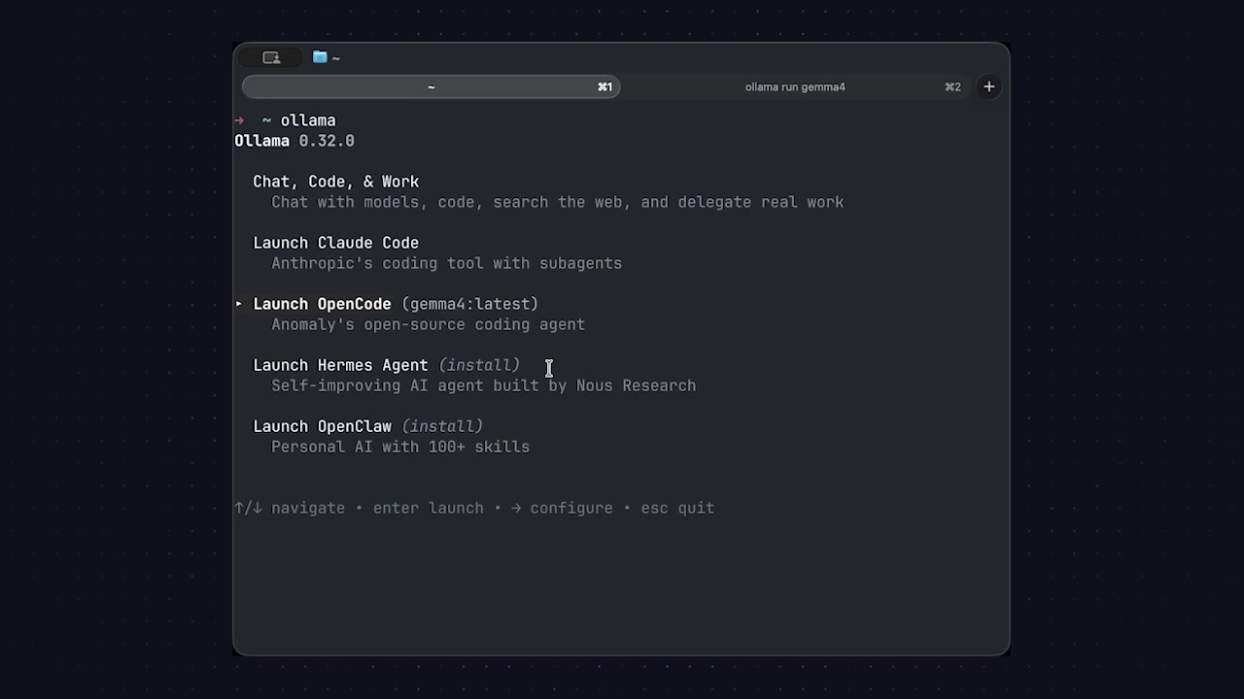1244x699 pixels.
Task: Click the ⌘1 shortcut badge on first tab
Action: (x=605, y=86)
